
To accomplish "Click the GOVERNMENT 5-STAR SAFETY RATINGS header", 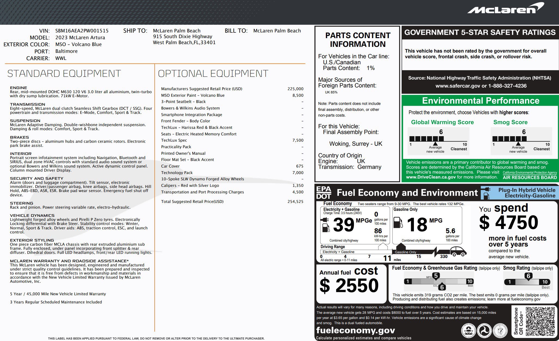I will (480, 32).
